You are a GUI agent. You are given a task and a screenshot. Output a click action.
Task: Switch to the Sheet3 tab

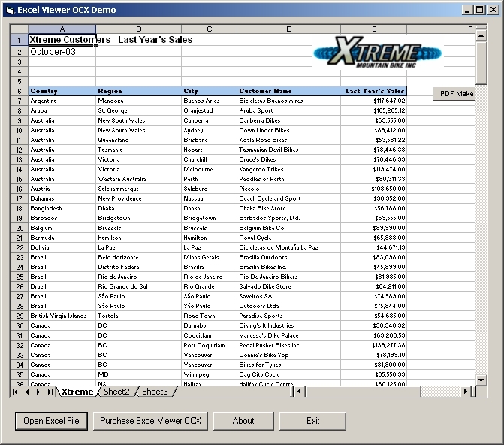click(155, 392)
